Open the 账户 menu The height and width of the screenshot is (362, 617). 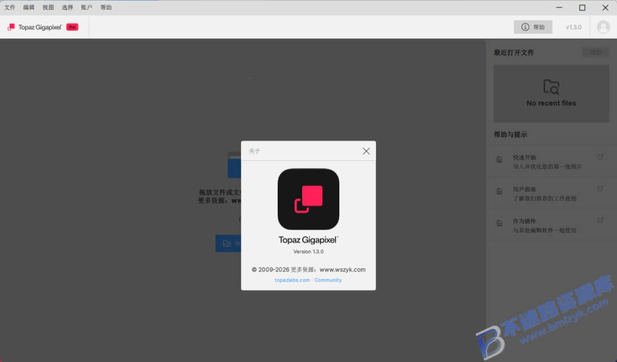click(x=87, y=7)
